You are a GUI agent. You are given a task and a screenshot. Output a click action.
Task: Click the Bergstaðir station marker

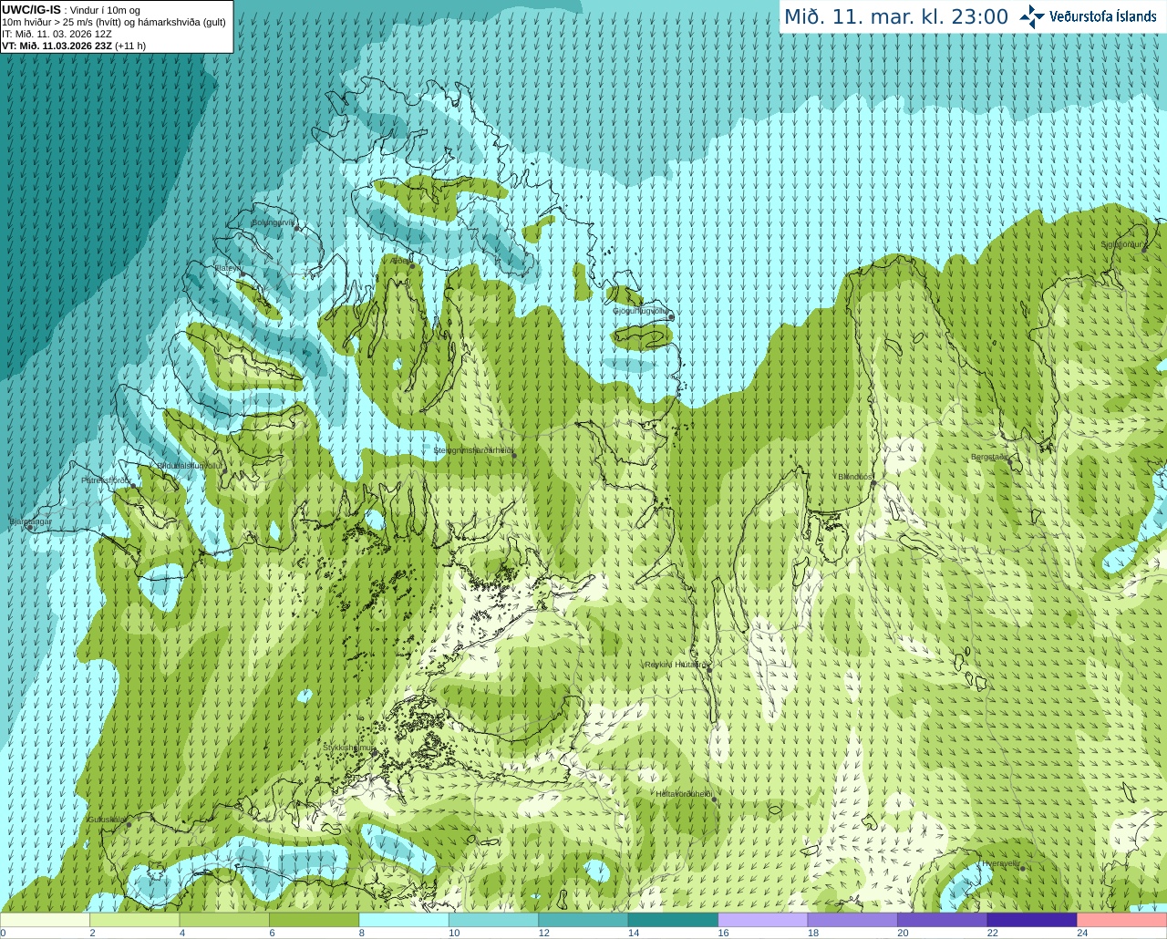(1011, 462)
